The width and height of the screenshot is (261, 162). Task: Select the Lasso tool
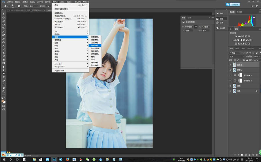tap(3, 21)
